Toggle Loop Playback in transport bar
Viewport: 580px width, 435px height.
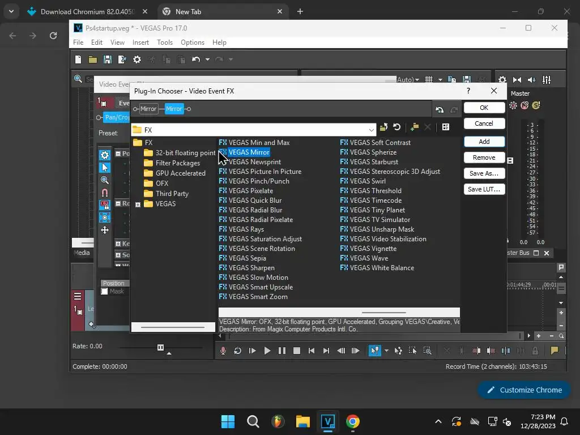point(237,351)
